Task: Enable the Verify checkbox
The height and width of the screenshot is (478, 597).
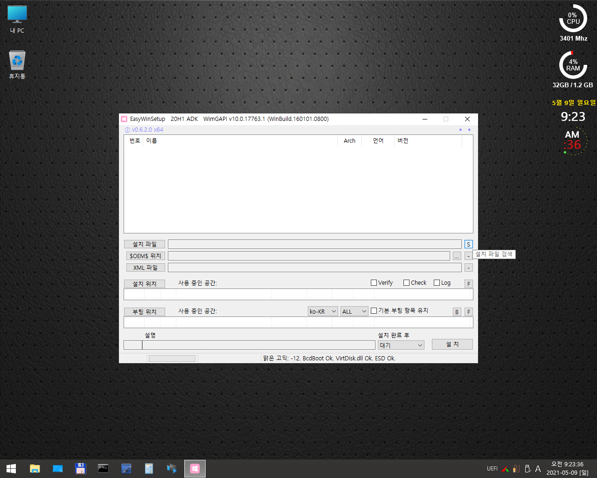Action: tap(374, 282)
